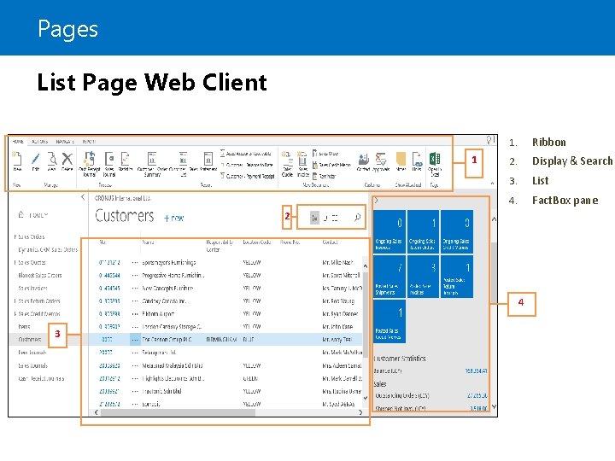
Task: Click the list horizontal scrollbar left arrow
Action: (x=97, y=412)
